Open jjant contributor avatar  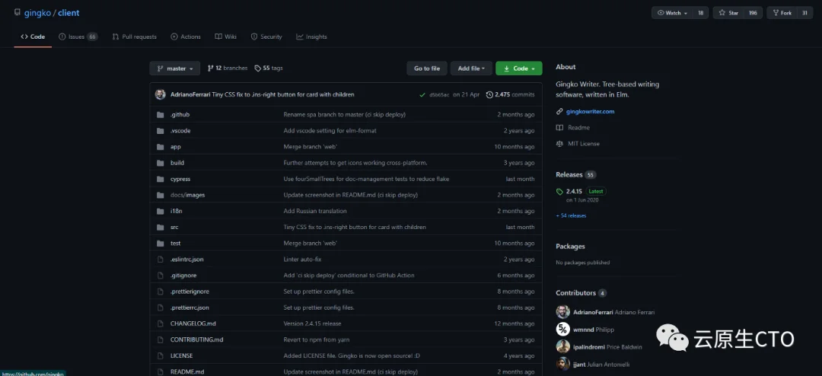pos(563,364)
